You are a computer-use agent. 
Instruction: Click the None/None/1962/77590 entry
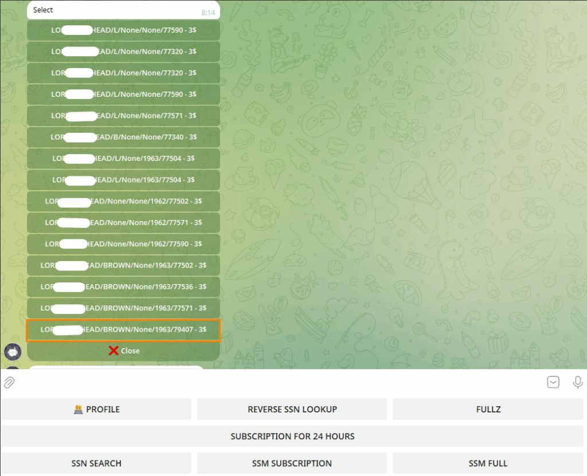pos(123,243)
